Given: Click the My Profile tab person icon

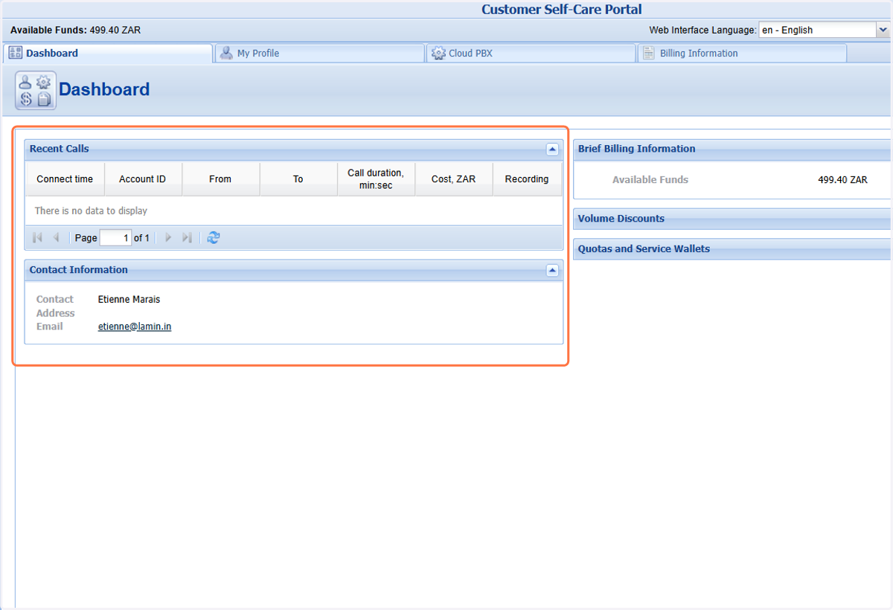Looking at the screenshot, I should click(x=226, y=53).
